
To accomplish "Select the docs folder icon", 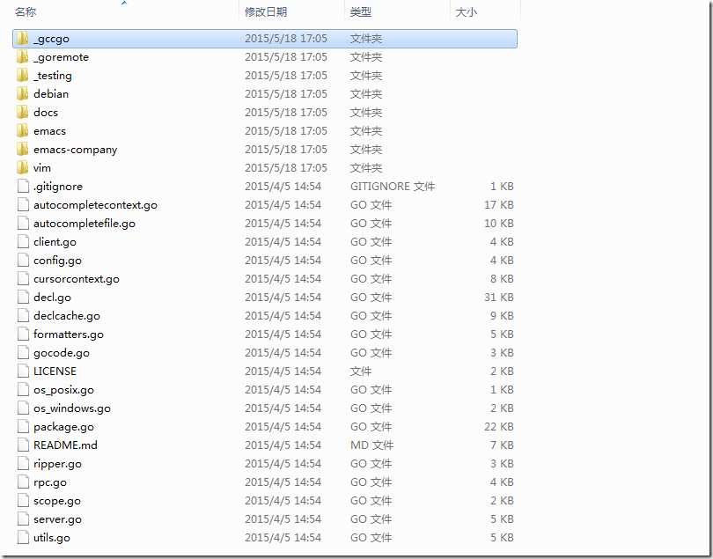I will 22,113.
